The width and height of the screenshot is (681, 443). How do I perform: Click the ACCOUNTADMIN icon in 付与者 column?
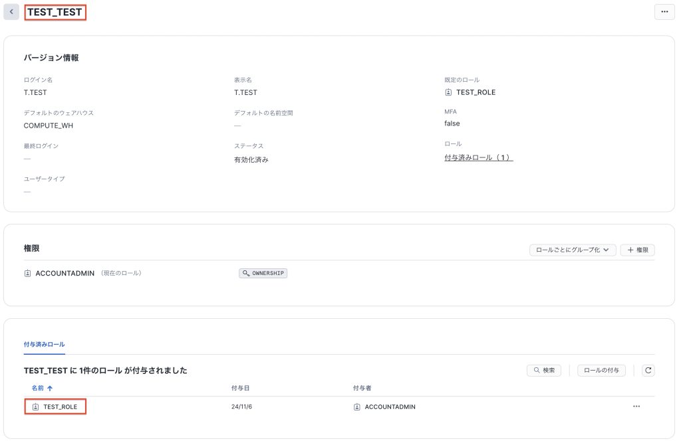357,406
